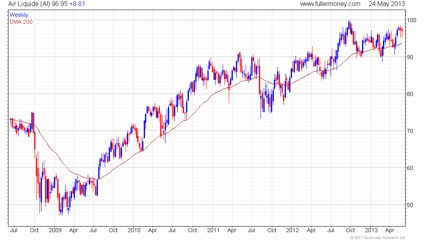This screenshot has height=241, width=443.
Task: Click the first Jul label before 2009
Action: coord(14,230)
